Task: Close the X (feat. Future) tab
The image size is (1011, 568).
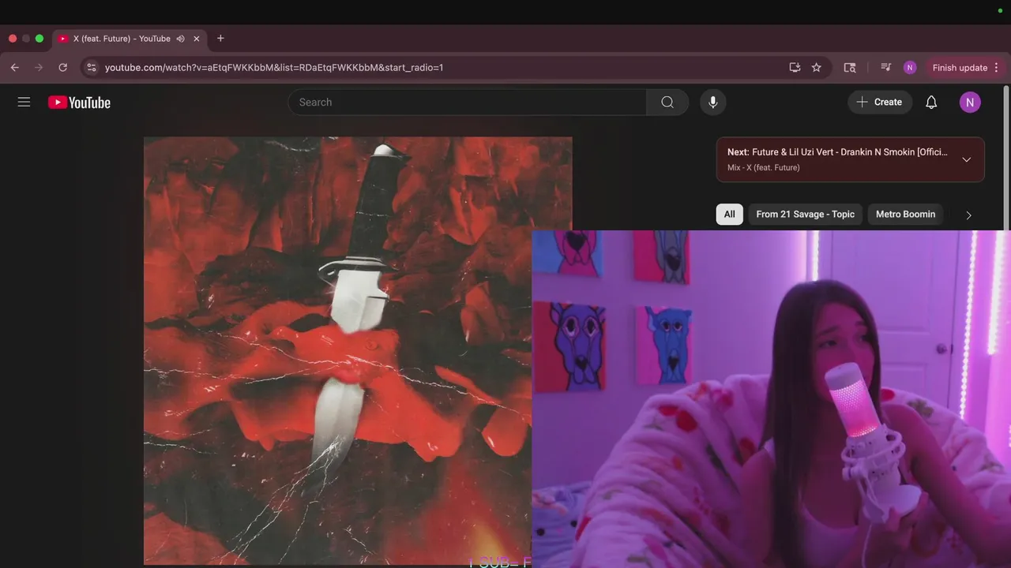Action: 197,39
